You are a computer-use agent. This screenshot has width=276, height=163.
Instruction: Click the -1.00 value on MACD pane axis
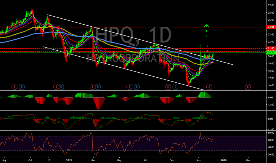[x=271, y=130]
